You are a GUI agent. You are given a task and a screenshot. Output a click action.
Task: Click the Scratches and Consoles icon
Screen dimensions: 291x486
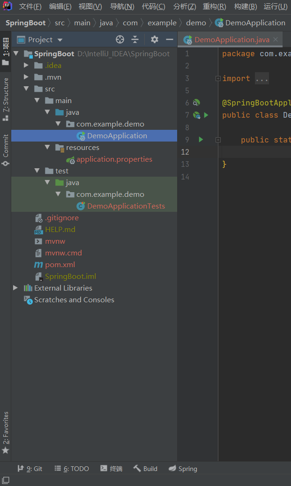coord(28,300)
